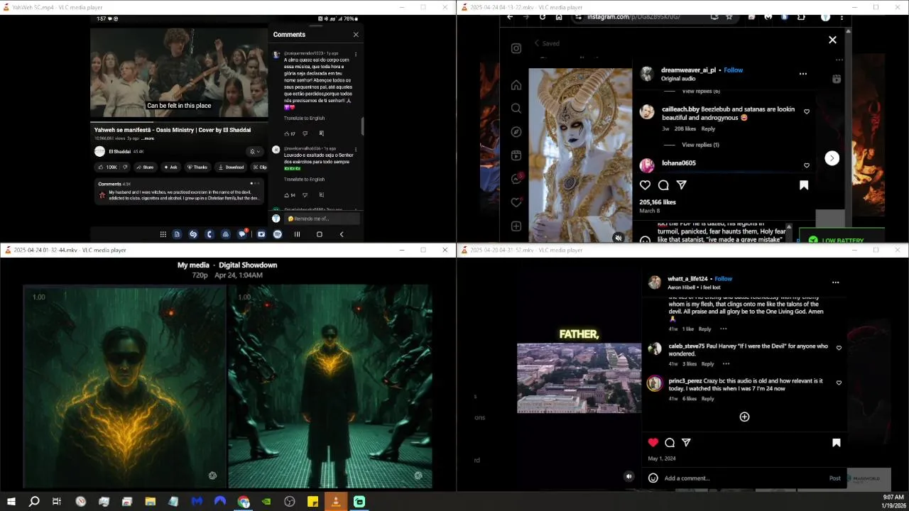Tap the Android home navigation button
This screenshot has height=511, width=909.
(319, 234)
